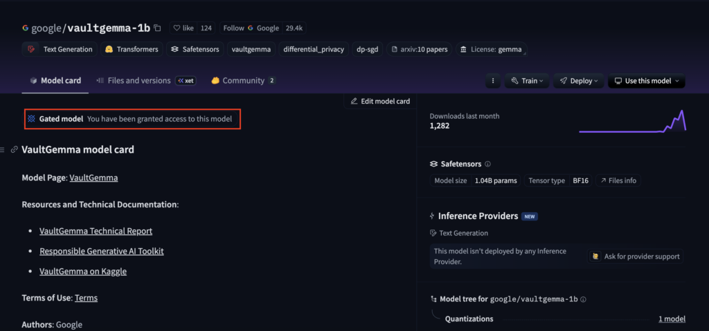
Task: Select the vaultgemma tag
Action: [x=251, y=49]
